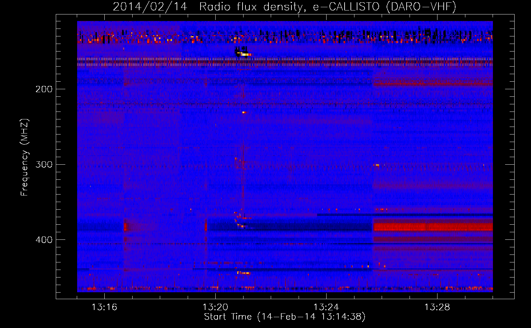531x328 pixels.
Task: Click the 400 frequency tick label
Action: click(x=44, y=240)
